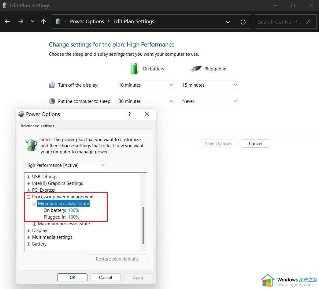
Task: Click the Apply button
Action: [138, 277]
